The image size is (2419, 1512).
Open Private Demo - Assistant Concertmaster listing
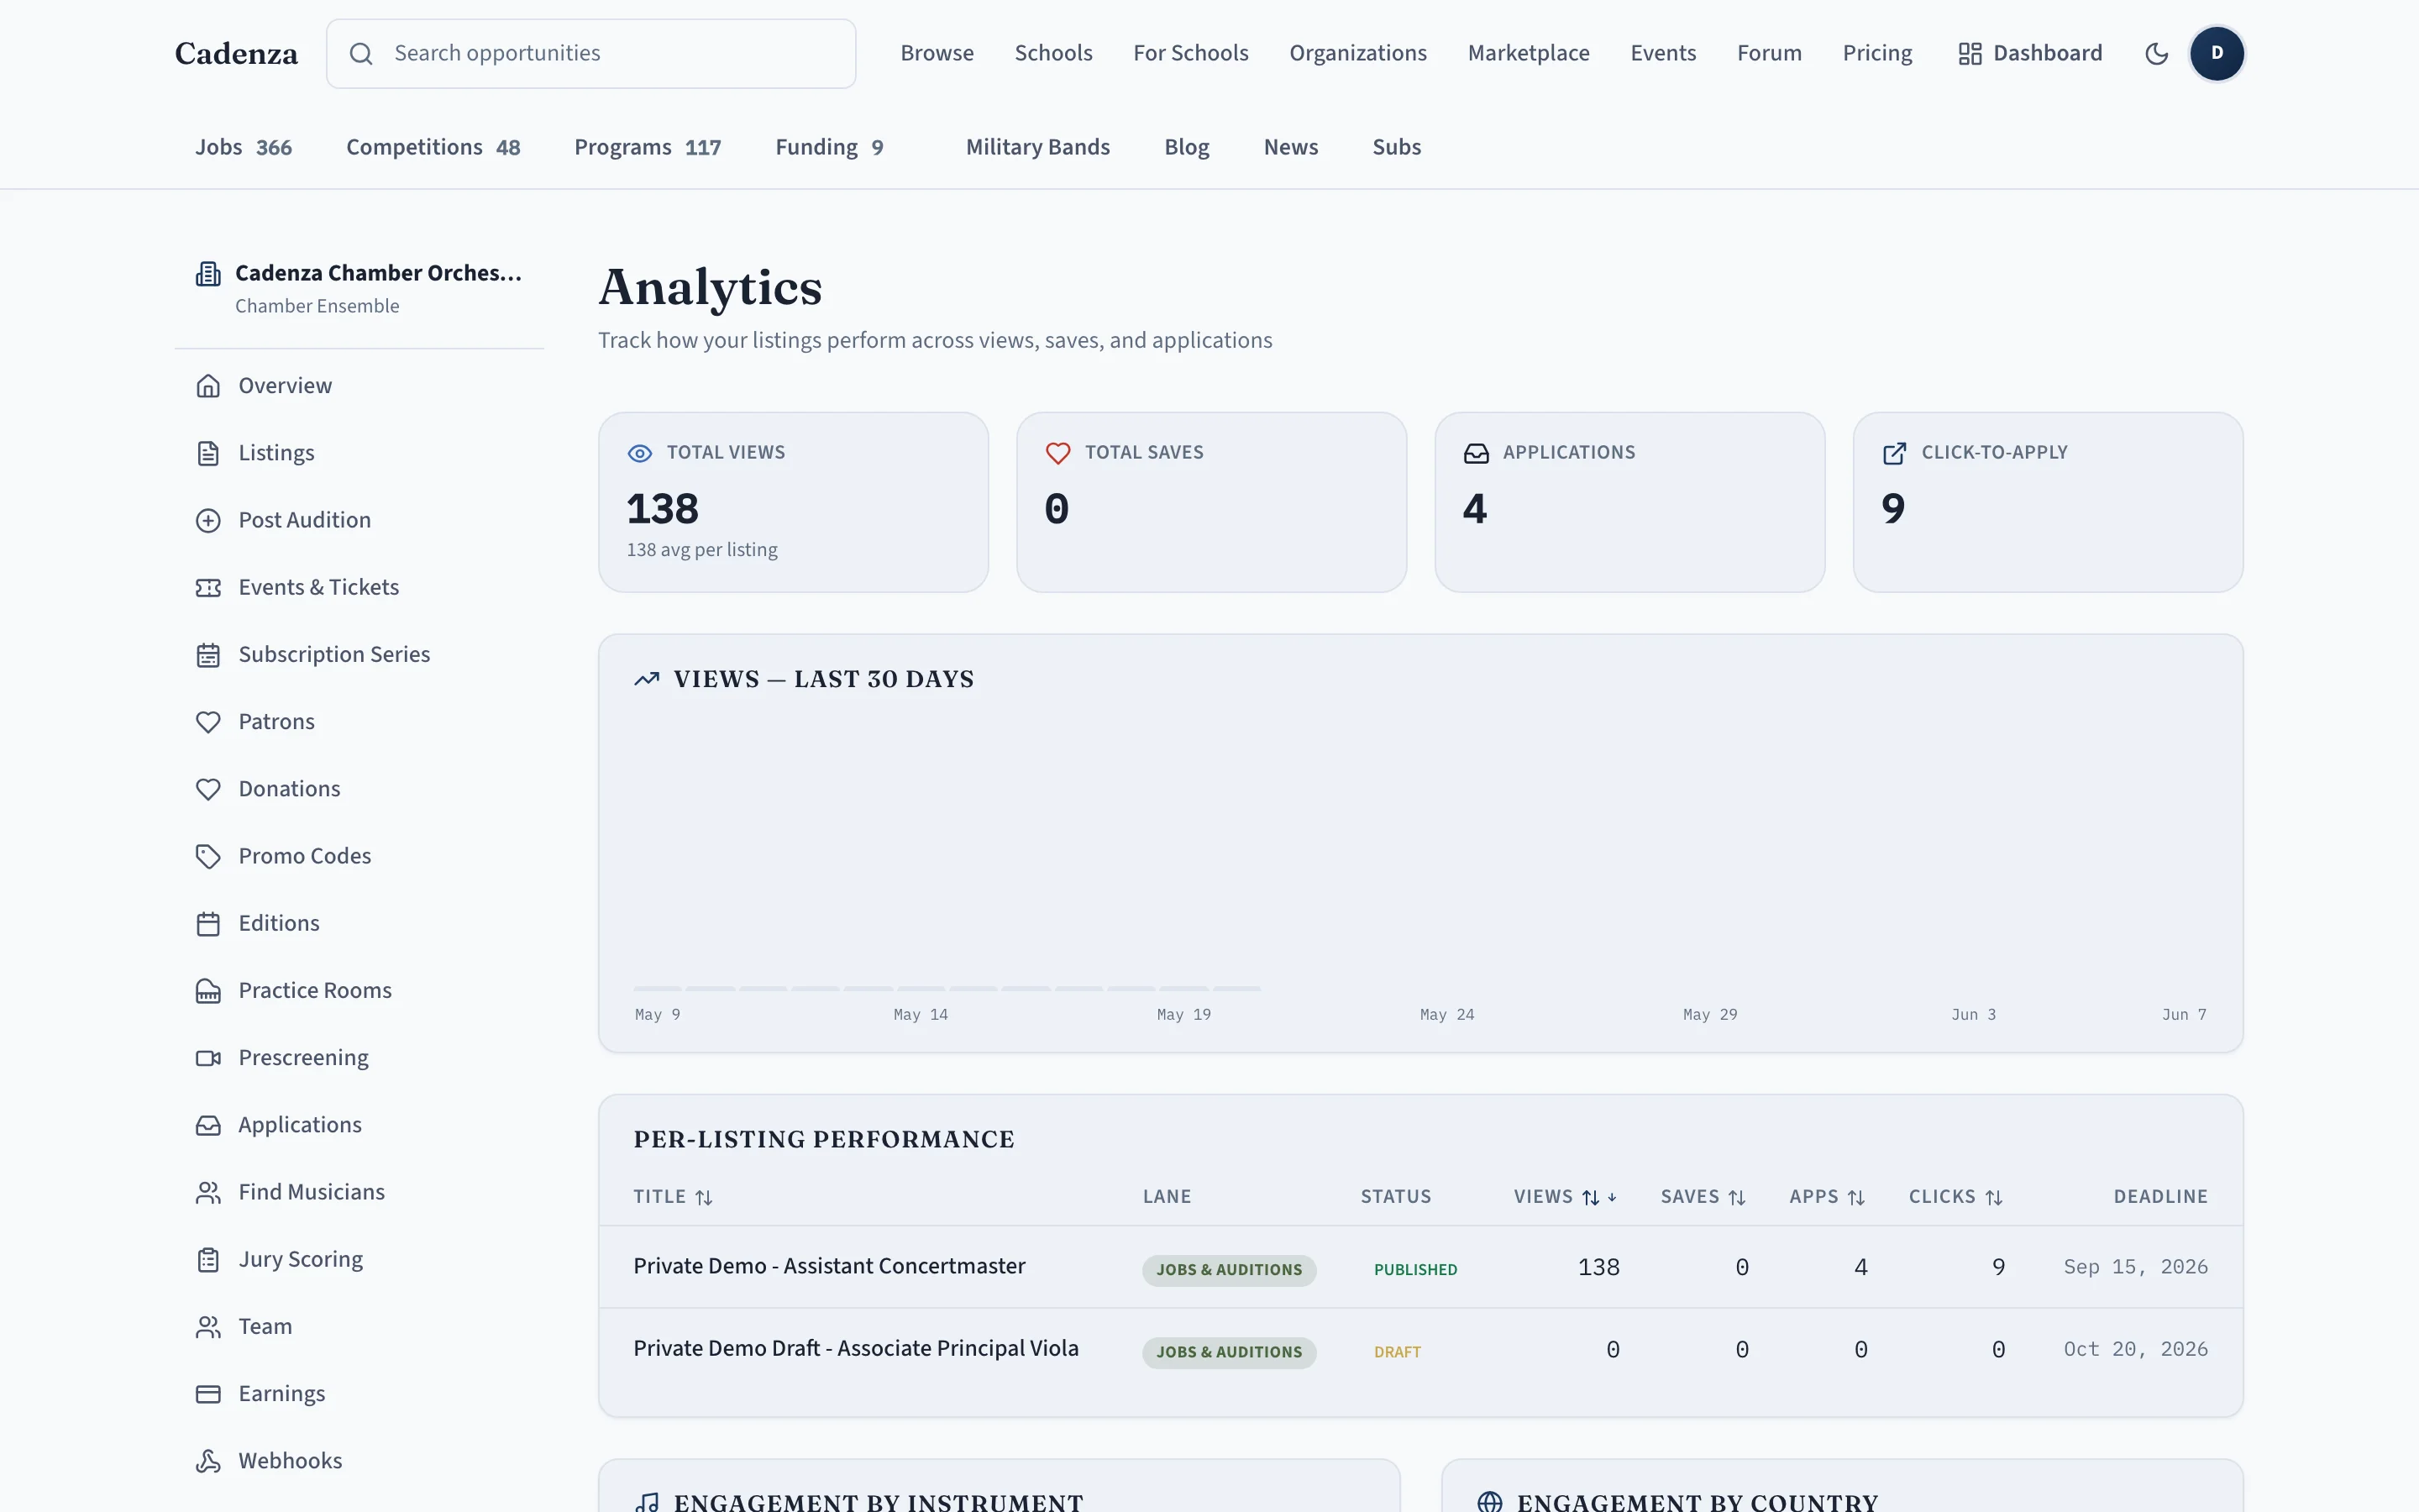(829, 1266)
